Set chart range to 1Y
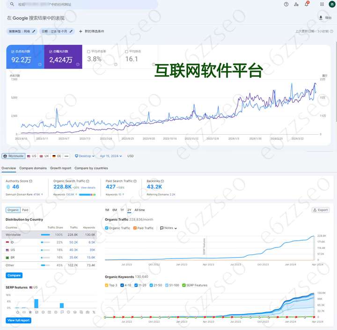Screen dimensions: 337x330 (122, 210)
